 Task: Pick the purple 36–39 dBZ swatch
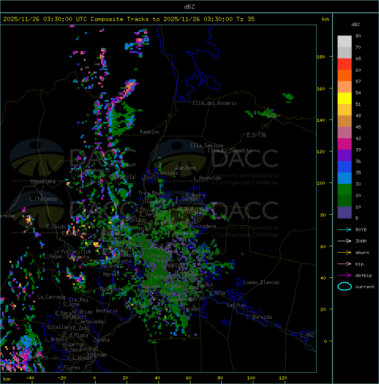pos(344,155)
